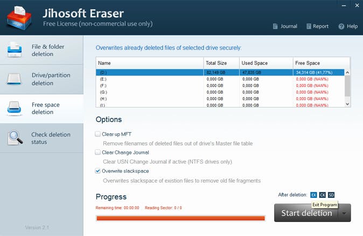Enable the Clear up MFT checkbox
This screenshot has height=236, width=363.
pos(98,134)
